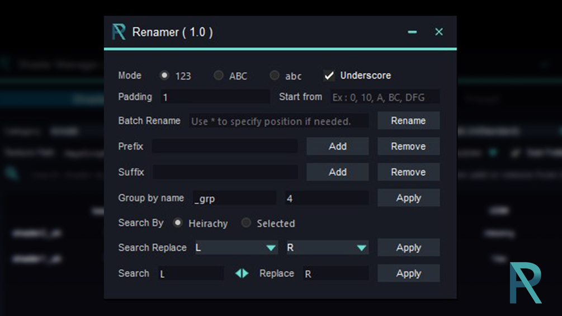Image resolution: width=562 pixels, height=316 pixels.
Task: Toggle the Underscore checkbox
Action: (329, 76)
